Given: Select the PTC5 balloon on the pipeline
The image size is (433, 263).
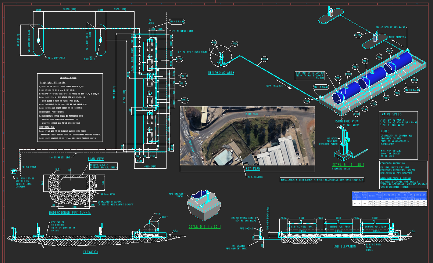Looking at the screenshot, I should pyautogui.click(x=264, y=59).
